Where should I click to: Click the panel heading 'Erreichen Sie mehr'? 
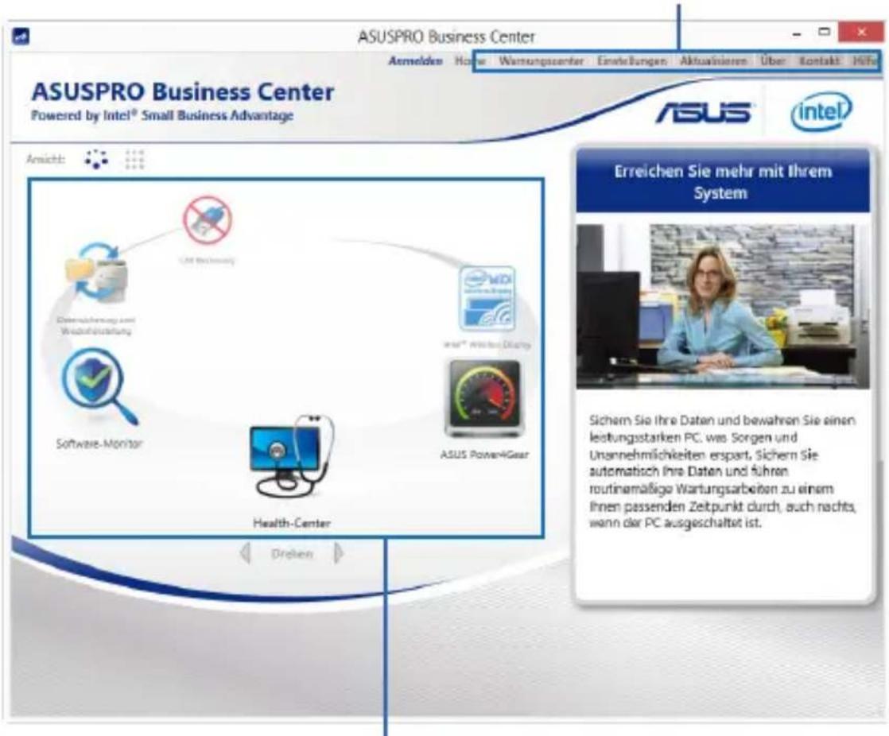pyautogui.click(x=723, y=182)
